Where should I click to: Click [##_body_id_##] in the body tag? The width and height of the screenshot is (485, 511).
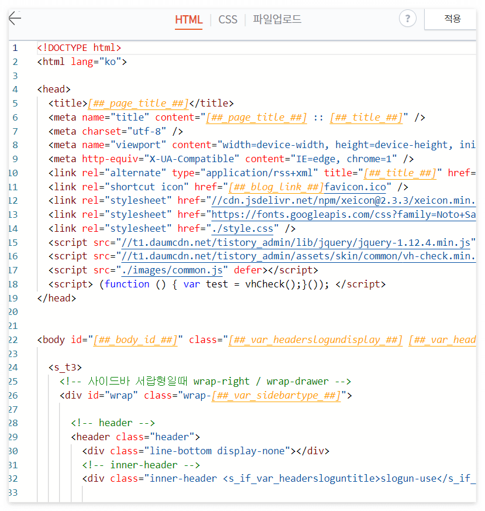tap(136, 340)
